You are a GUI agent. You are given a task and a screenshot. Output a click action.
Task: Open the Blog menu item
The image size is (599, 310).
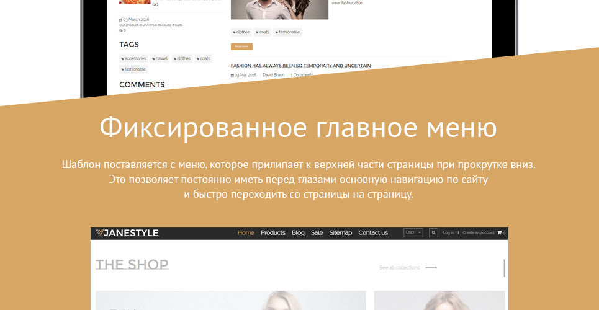tap(298, 232)
